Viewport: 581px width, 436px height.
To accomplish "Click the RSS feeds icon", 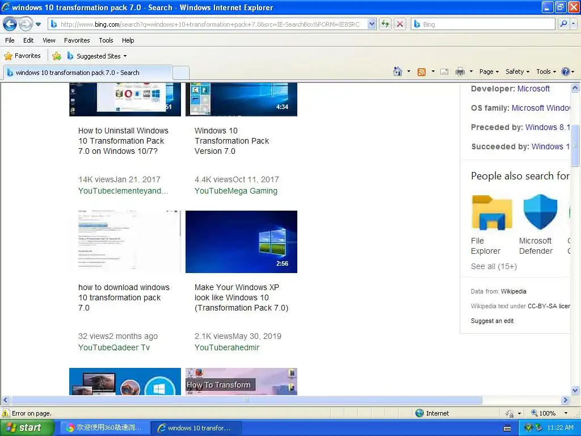I will 422,72.
